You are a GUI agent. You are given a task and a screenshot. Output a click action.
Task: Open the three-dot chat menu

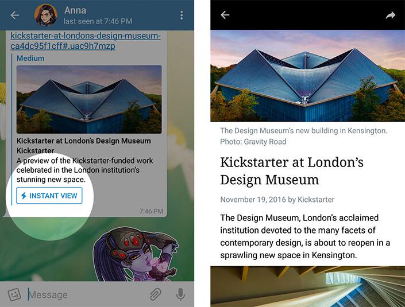point(182,15)
